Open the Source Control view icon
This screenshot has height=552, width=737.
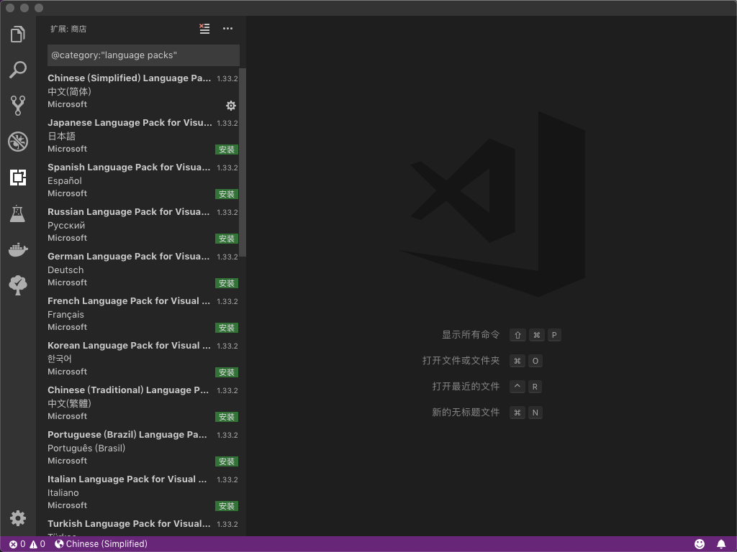click(18, 106)
